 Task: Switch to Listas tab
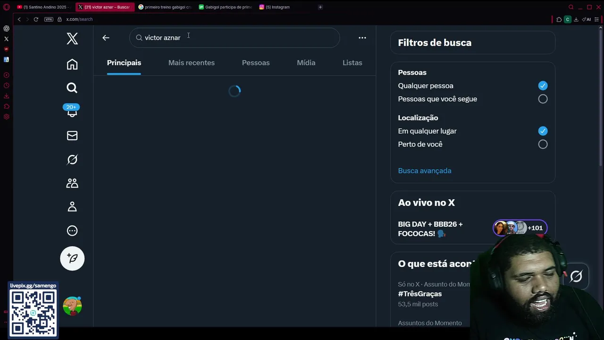tap(352, 63)
